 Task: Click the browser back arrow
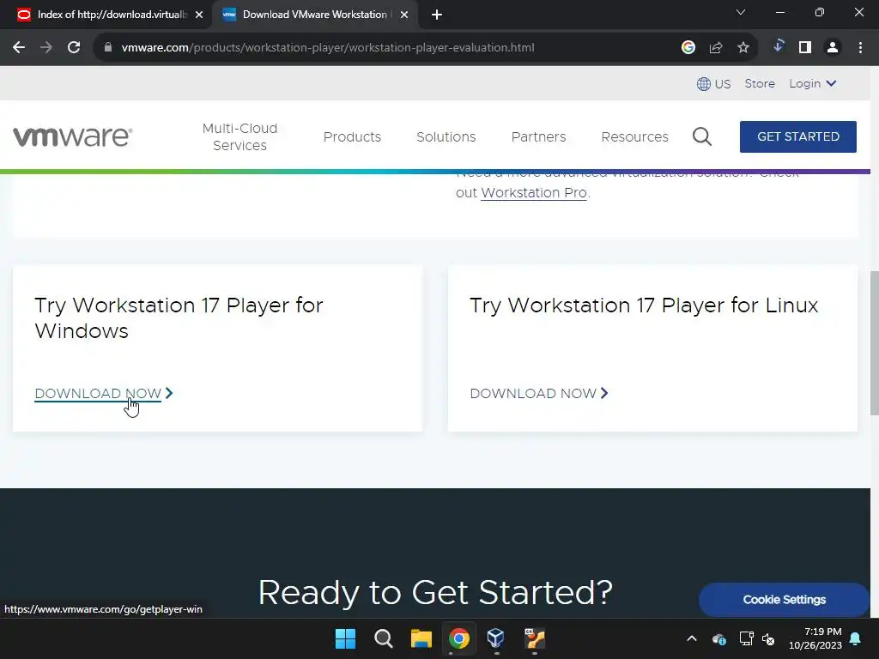pyautogui.click(x=19, y=48)
